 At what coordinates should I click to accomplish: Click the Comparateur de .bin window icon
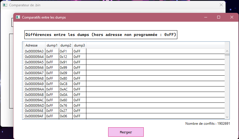coord(5,5)
